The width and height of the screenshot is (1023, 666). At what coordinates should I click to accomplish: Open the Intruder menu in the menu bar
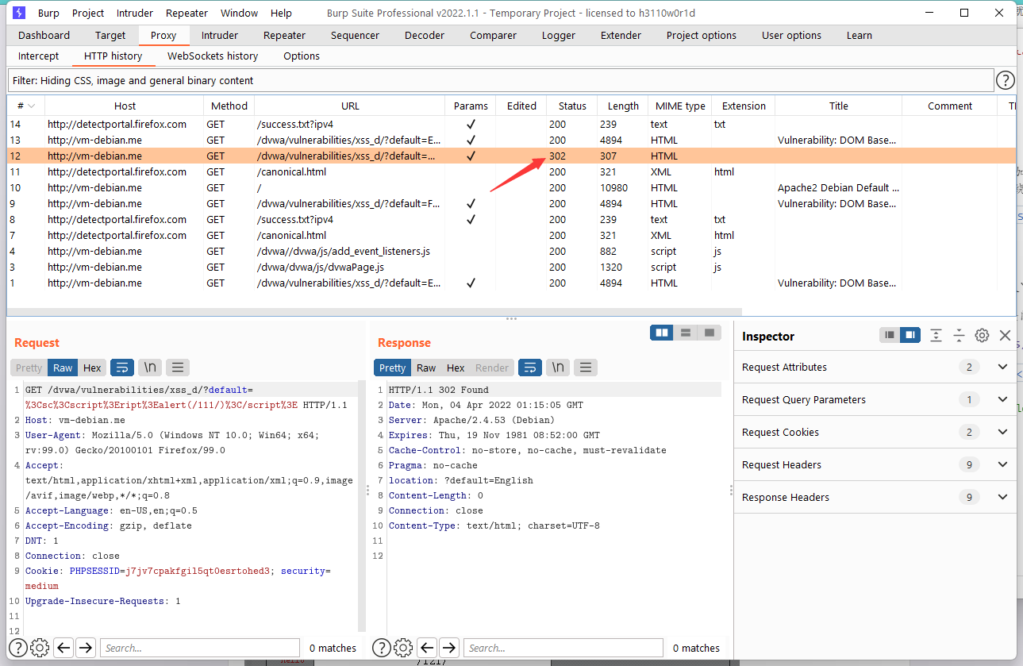point(135,13)
